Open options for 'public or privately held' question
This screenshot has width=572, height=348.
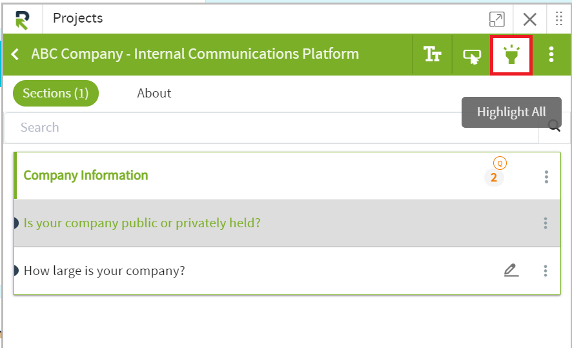pyautogui.click(x=546, y=223)
